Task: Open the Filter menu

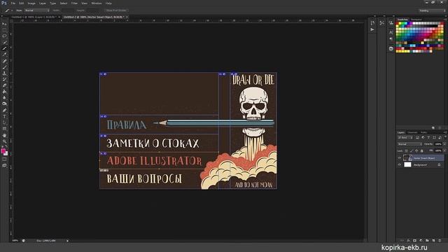Action: [74, 3]
